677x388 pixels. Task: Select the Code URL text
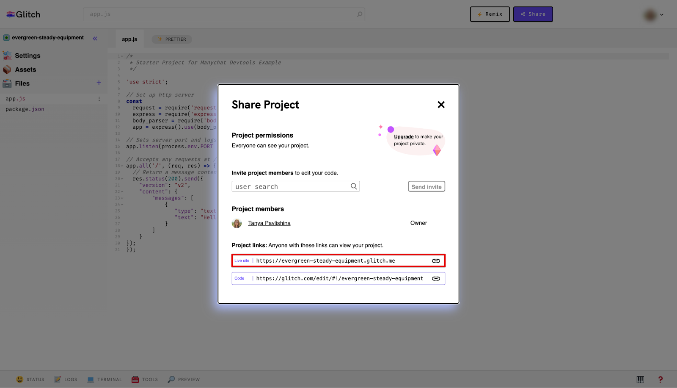[x=339, y=279]
